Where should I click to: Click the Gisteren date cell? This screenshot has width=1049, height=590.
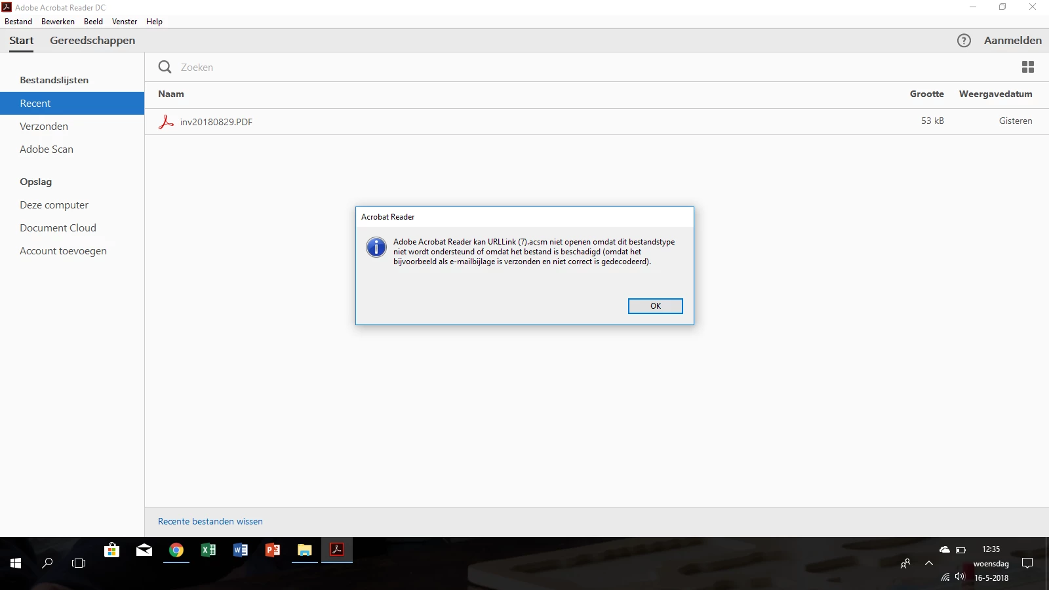tap(1016, 121)
